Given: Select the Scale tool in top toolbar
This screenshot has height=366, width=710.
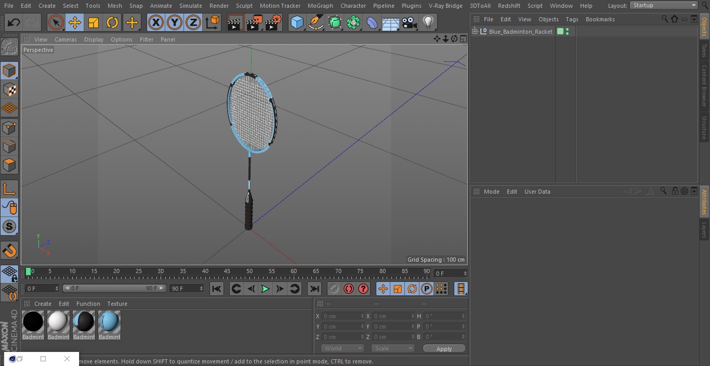Looking at the screenshot, I should coord(94,22).
